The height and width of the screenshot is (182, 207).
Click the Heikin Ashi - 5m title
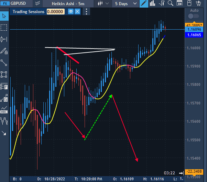(x=68, y=4)
